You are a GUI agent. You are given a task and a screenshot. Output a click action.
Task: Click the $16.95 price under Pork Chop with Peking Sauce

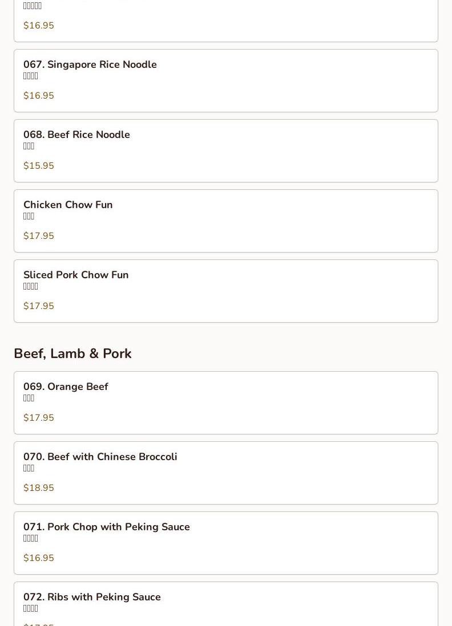coord(39,558)
